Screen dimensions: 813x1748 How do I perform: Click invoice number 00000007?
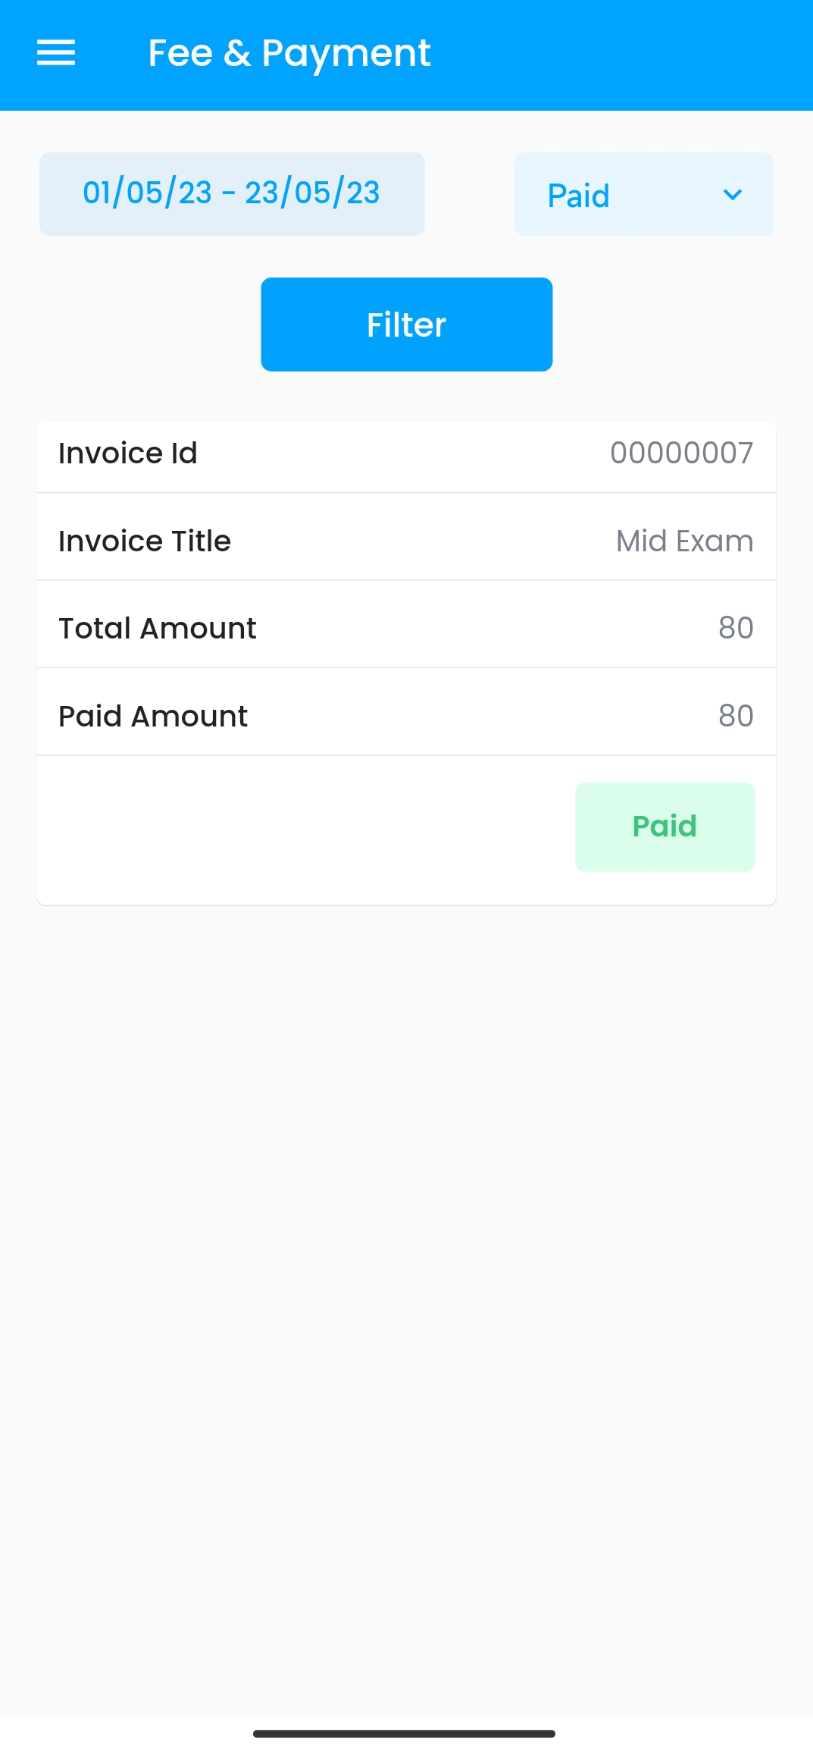681,453
